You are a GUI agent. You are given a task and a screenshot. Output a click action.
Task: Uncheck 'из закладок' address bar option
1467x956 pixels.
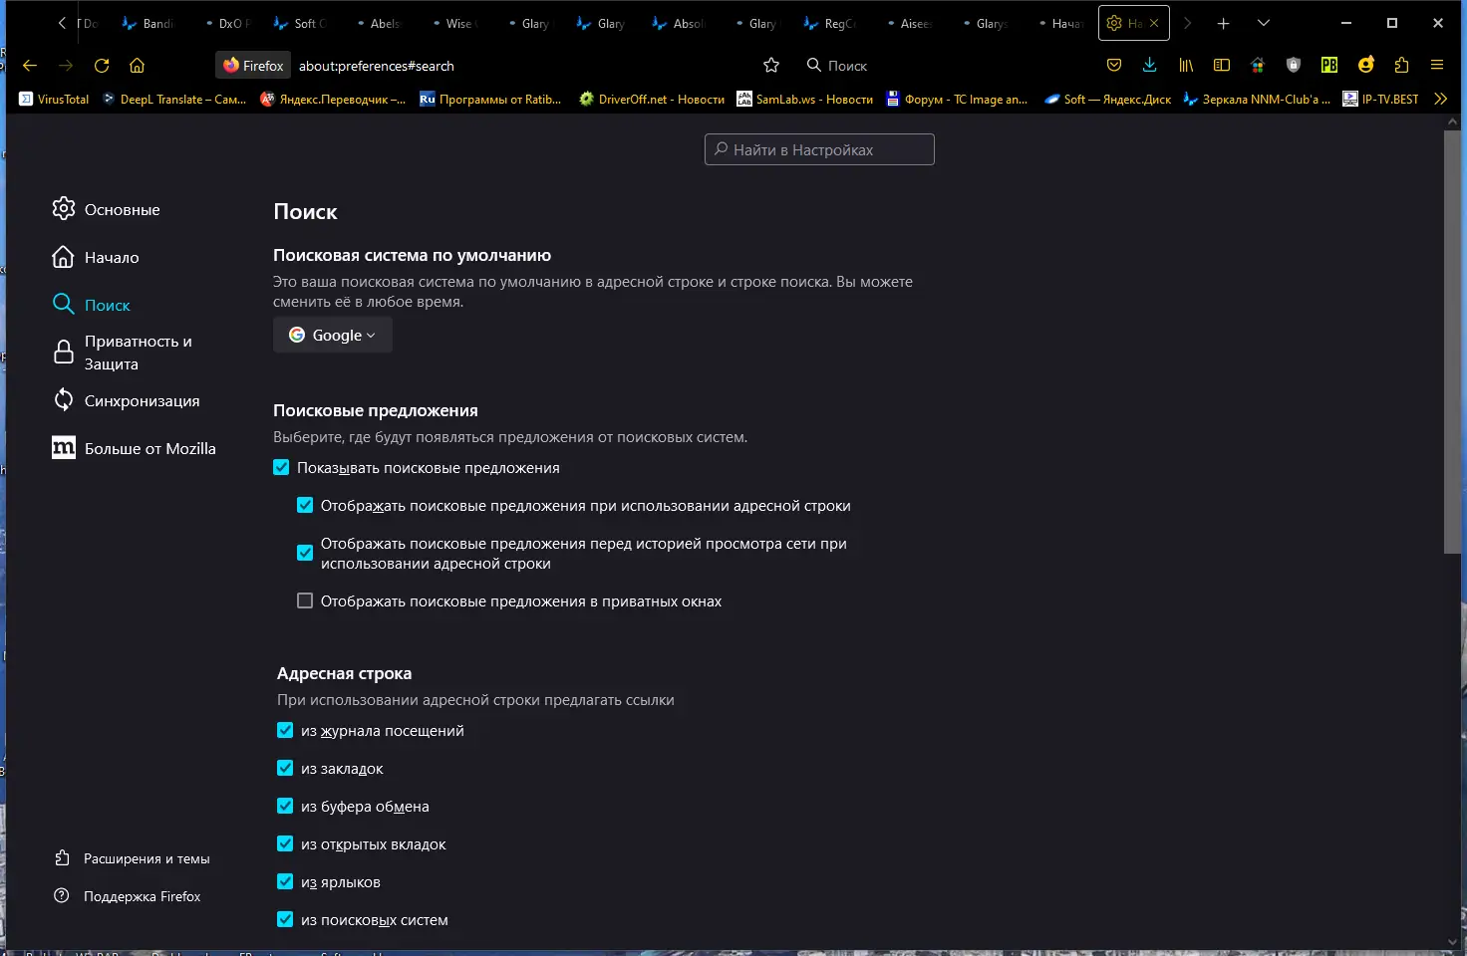point(286,769)
